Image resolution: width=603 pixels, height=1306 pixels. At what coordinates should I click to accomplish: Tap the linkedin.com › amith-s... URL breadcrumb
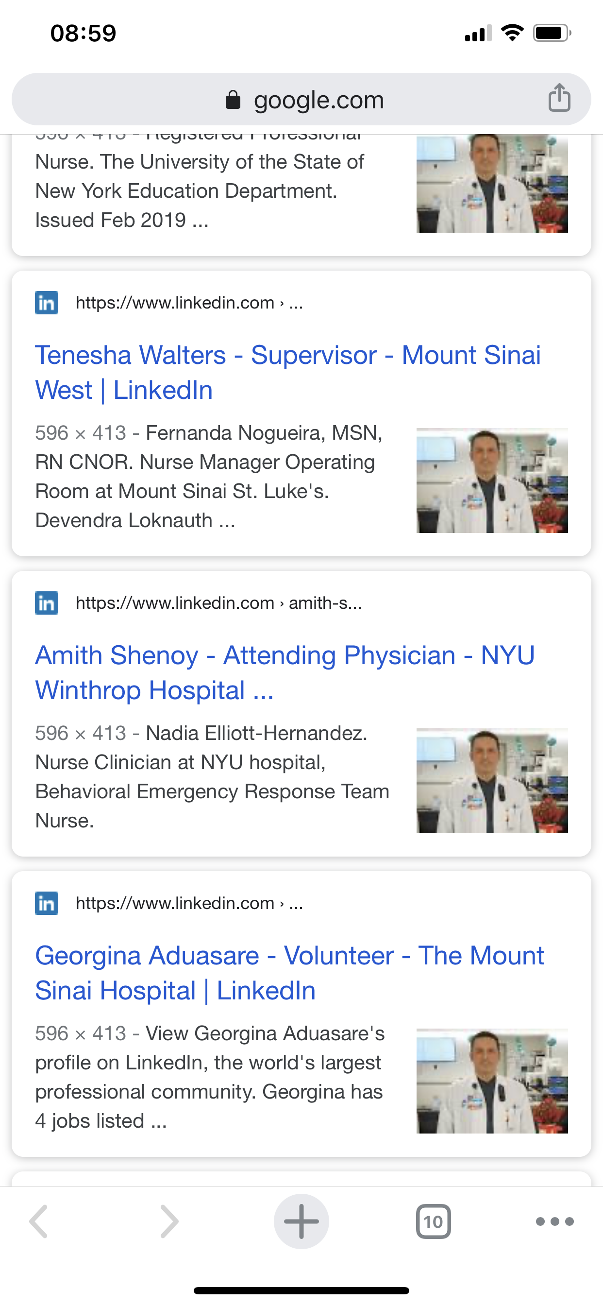pyautogui.click(x=218, y=603)
